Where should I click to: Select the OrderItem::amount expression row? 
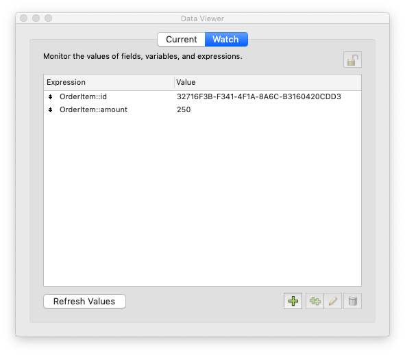pyautogui.click(x=202, y=110)
